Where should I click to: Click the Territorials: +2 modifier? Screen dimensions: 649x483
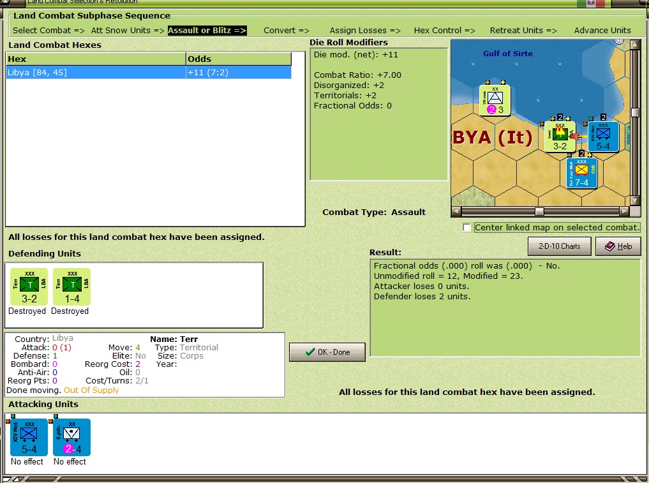pos(345,96)
